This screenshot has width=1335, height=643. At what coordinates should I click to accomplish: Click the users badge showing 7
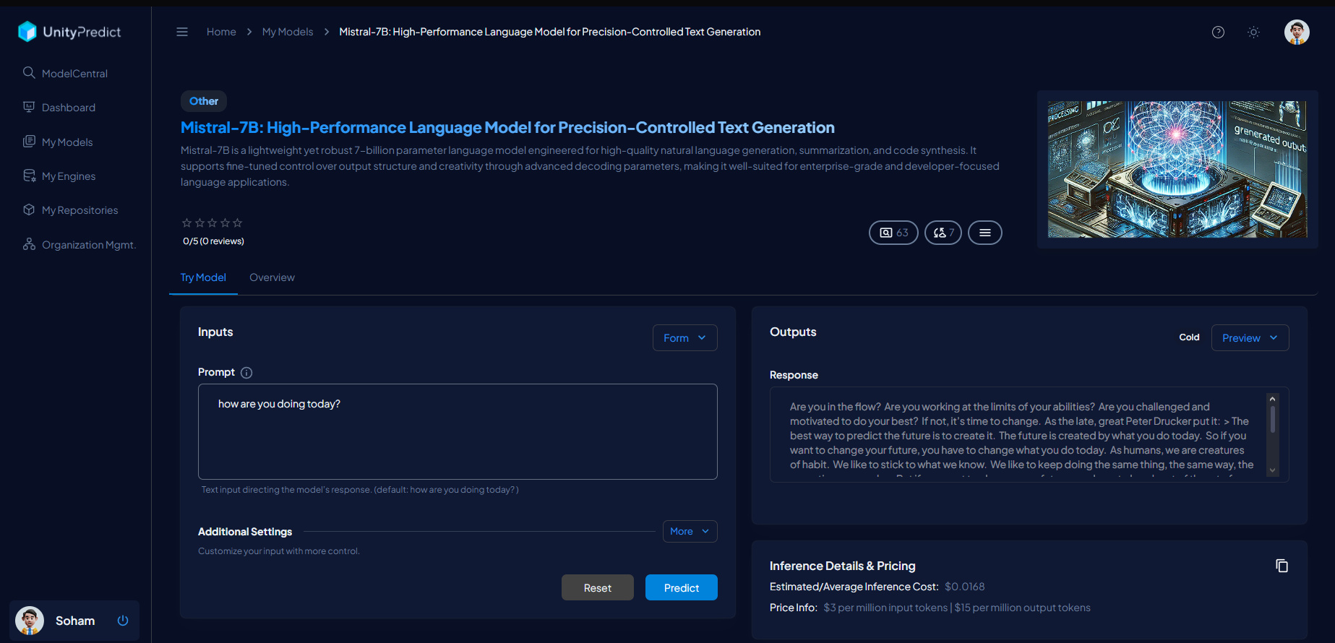click(x=943, y=233)
